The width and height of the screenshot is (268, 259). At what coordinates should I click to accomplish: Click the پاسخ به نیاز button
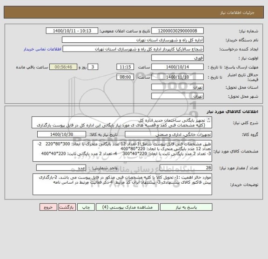pos(186,207)
